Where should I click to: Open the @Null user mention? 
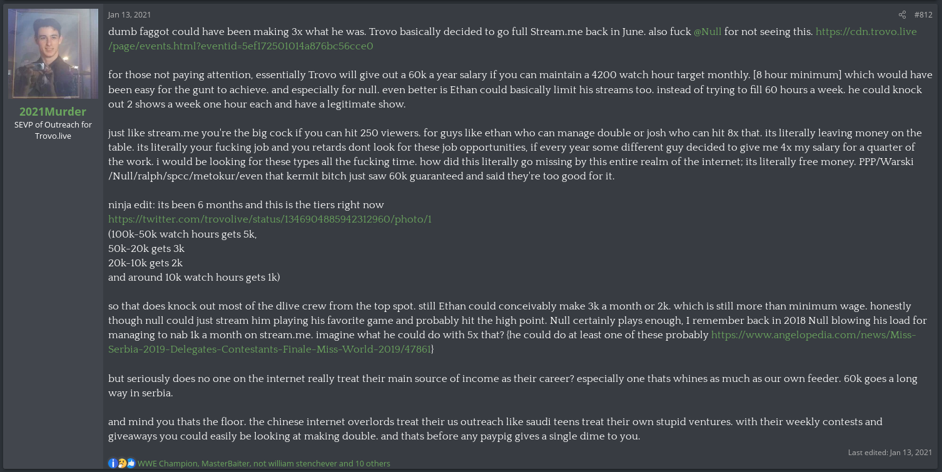707,31
